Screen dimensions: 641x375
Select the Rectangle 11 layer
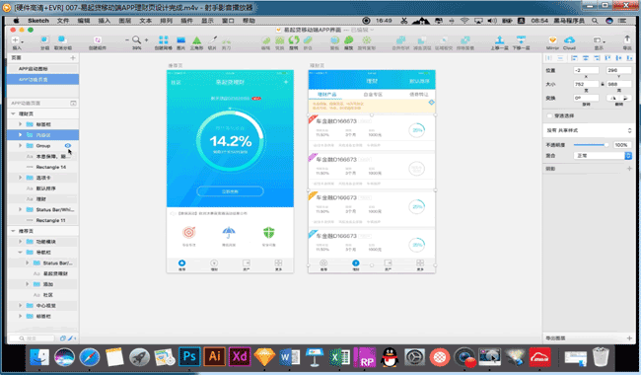(x=43, y=220)
